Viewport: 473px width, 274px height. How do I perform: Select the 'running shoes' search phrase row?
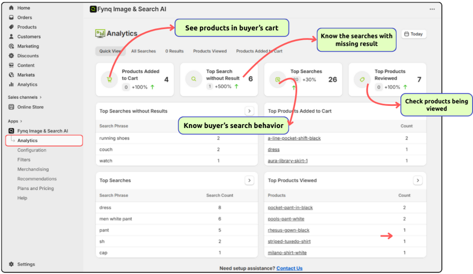(177, 138)
